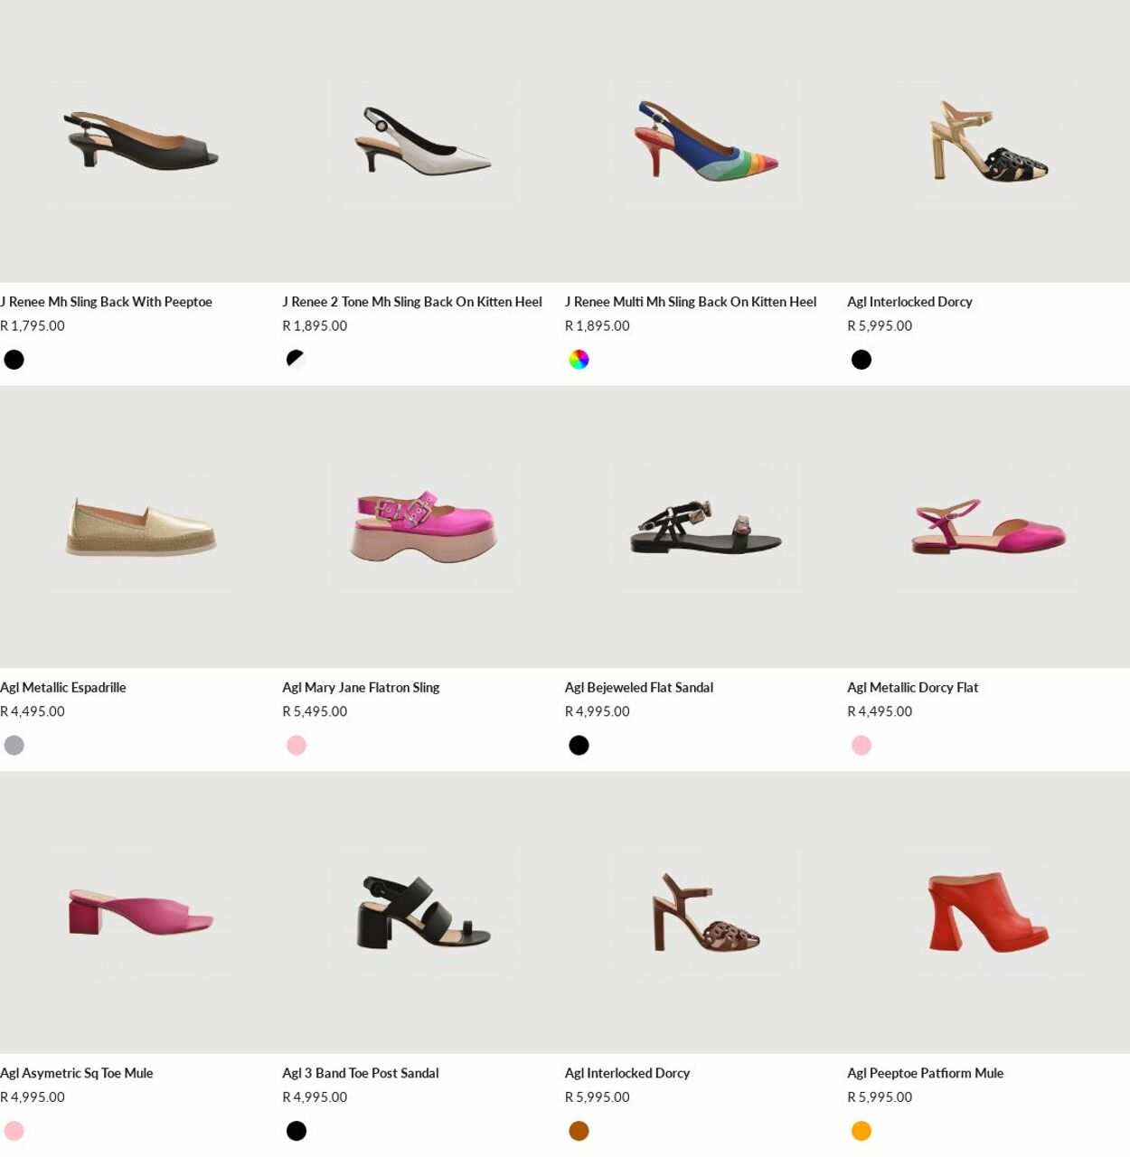Open the rainbow multi sling back shoe image
The width and height of the screenshot is (1130, 1157).
(706, 141)
